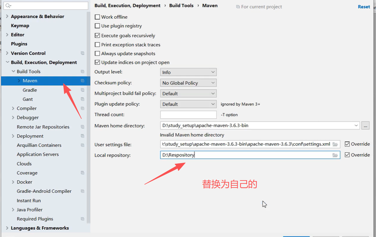Expand the Docker node
The height and width of the screenshot is (237, 376).
click(13, 182)
